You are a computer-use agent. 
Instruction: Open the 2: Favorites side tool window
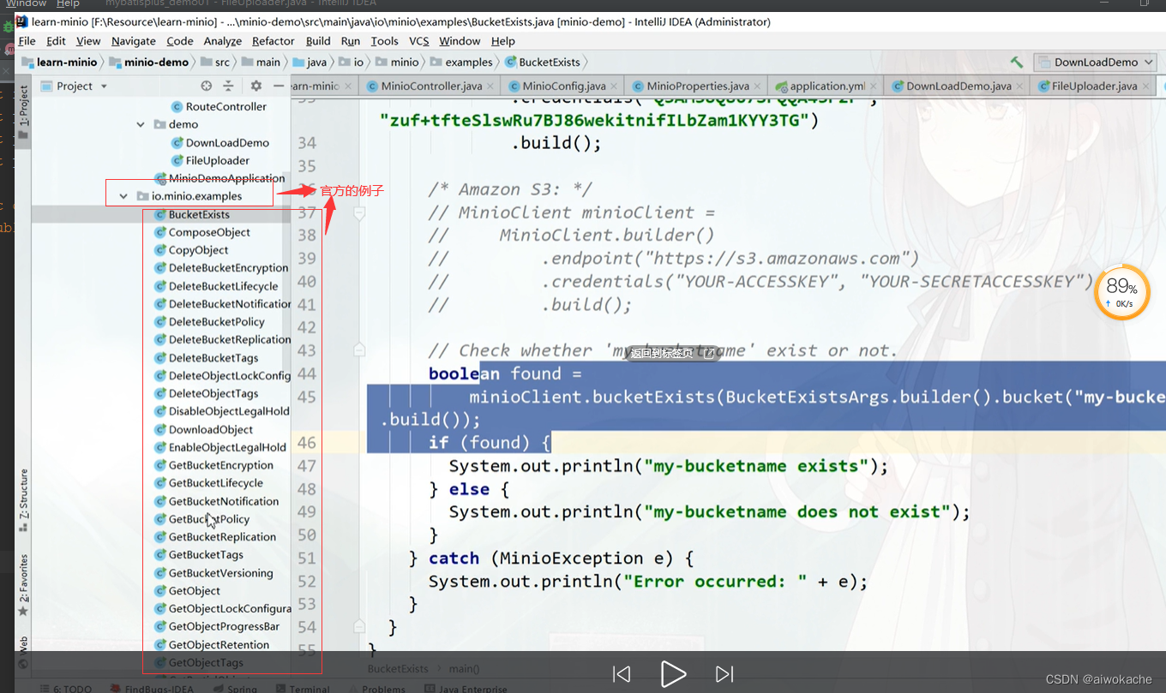point(23,585)
